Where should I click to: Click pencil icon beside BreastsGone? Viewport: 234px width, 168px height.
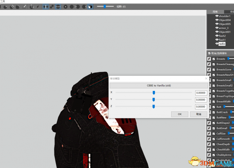[209, 70]
